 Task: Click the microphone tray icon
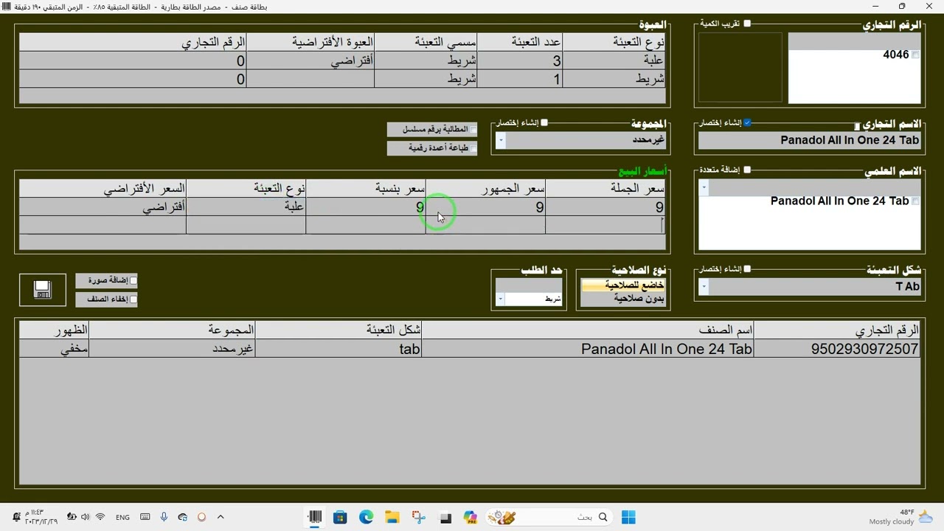(164, 517)
